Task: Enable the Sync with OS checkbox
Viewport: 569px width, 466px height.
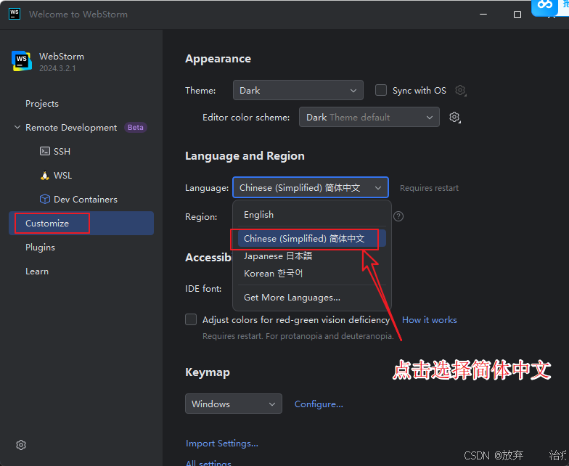Action: (x=380, y=90)
